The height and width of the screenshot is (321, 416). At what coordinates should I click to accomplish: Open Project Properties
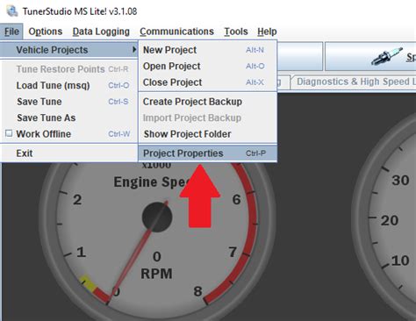pyautogui.click(x=207, y=153)
